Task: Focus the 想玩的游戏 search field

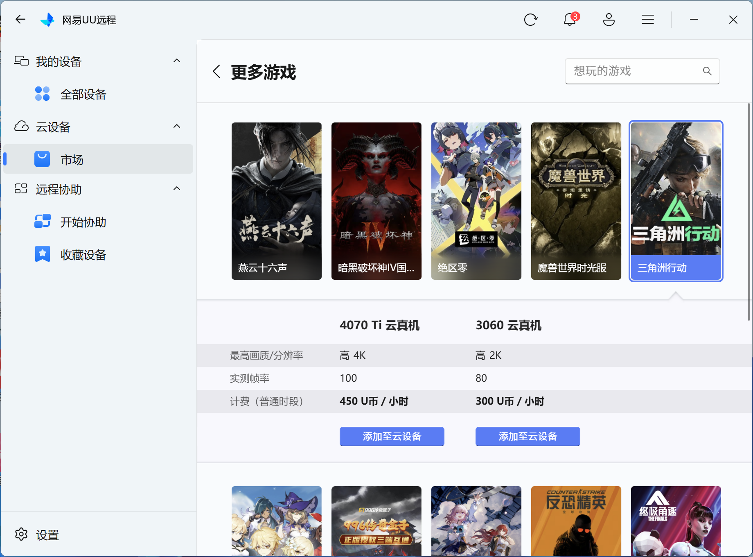Action: 642,71
